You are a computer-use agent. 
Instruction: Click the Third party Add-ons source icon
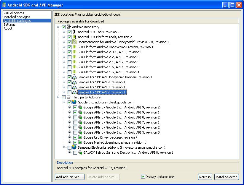pos(69,97)
